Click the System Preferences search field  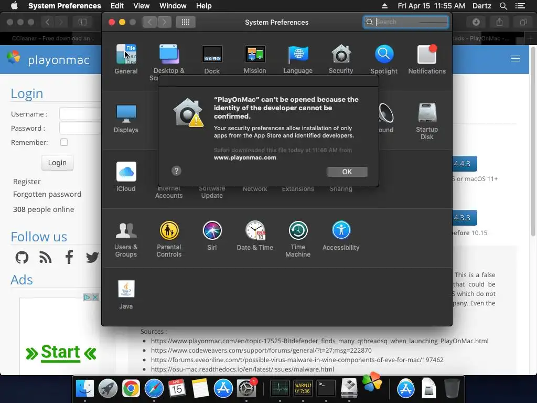[x=406, y=22]
